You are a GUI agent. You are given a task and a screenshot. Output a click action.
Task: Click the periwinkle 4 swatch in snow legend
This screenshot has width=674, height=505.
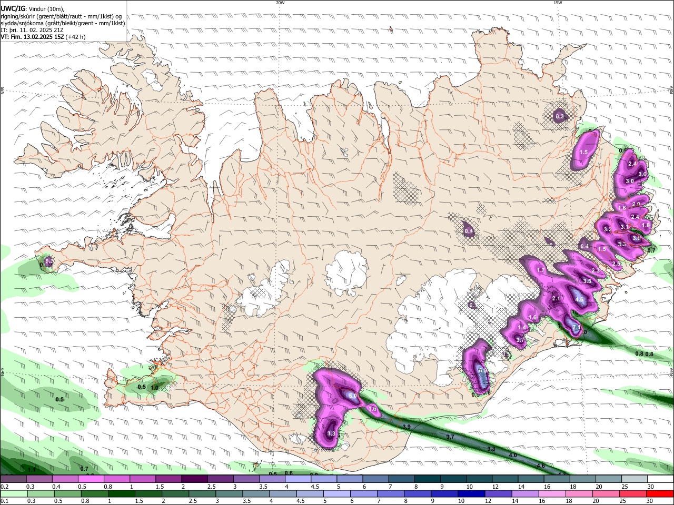pyautogui.click(x=298, y=479)
